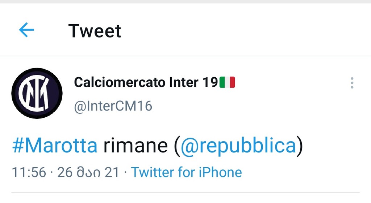371x203 pixels.
Task: Open the #Marotta hashtag
Action: coord(55,145)
